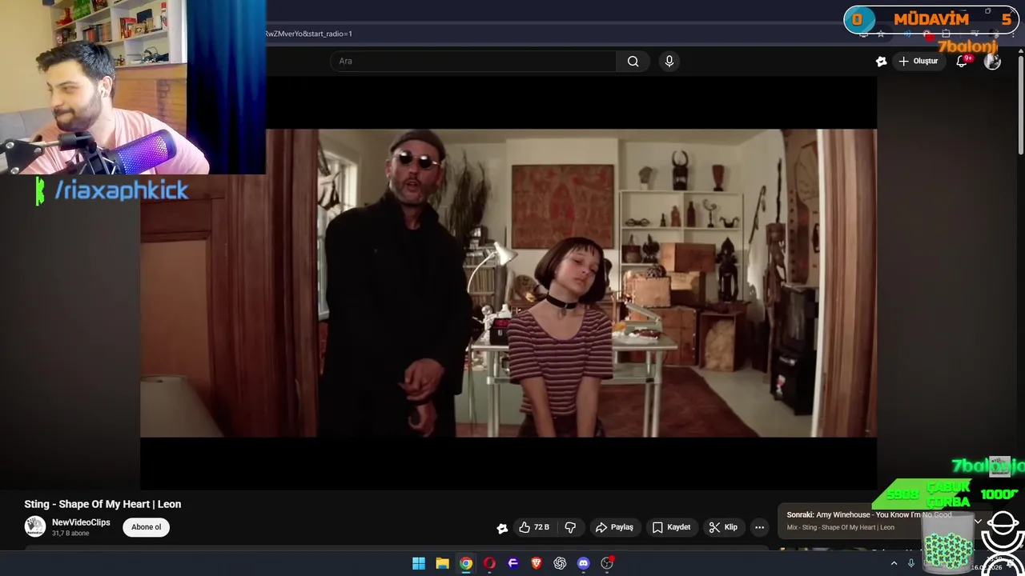Screen dimensions: 1025x576
Task: Click the browser address bar URL text
Action: 310,34
